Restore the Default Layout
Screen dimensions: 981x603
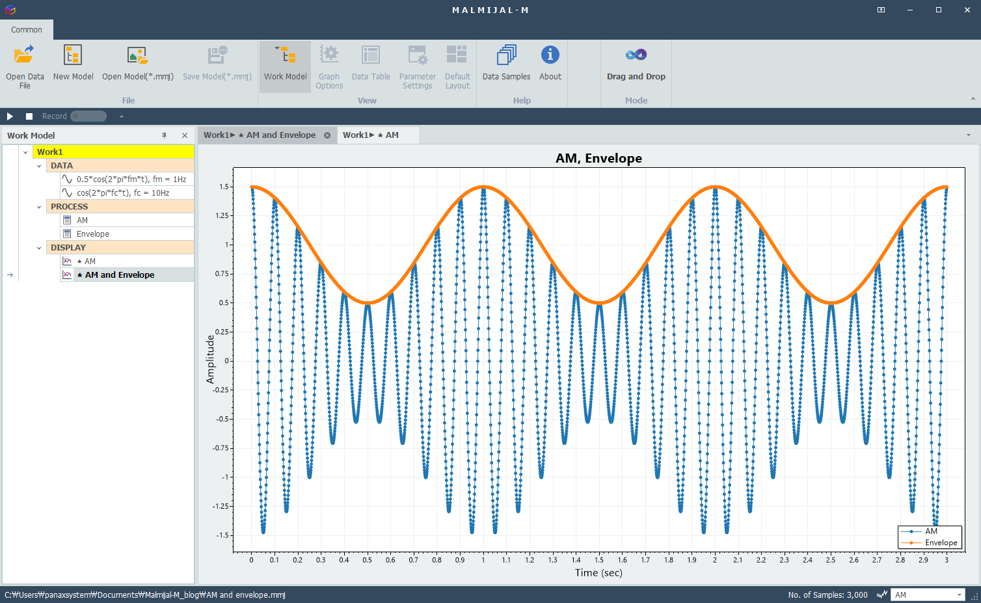457,66
